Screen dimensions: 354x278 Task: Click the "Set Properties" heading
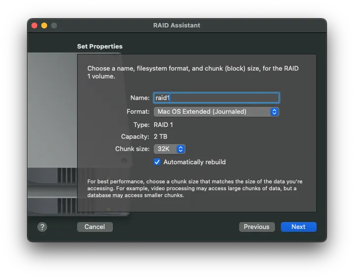point(100,47)
